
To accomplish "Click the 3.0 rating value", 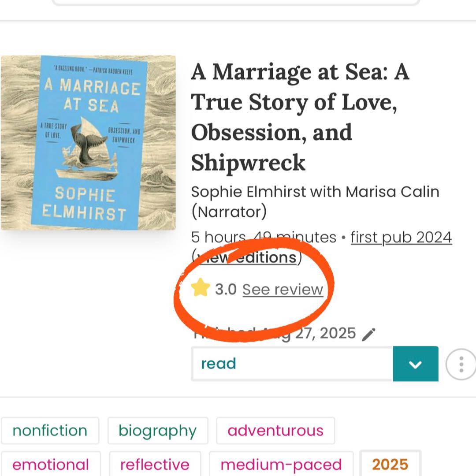I will [x=226, y=290].
